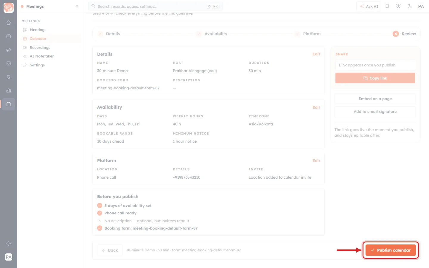Click timezone 'Asia/Kolkata'
Viewport: 429px width, 268px height.
click(261, 124)
